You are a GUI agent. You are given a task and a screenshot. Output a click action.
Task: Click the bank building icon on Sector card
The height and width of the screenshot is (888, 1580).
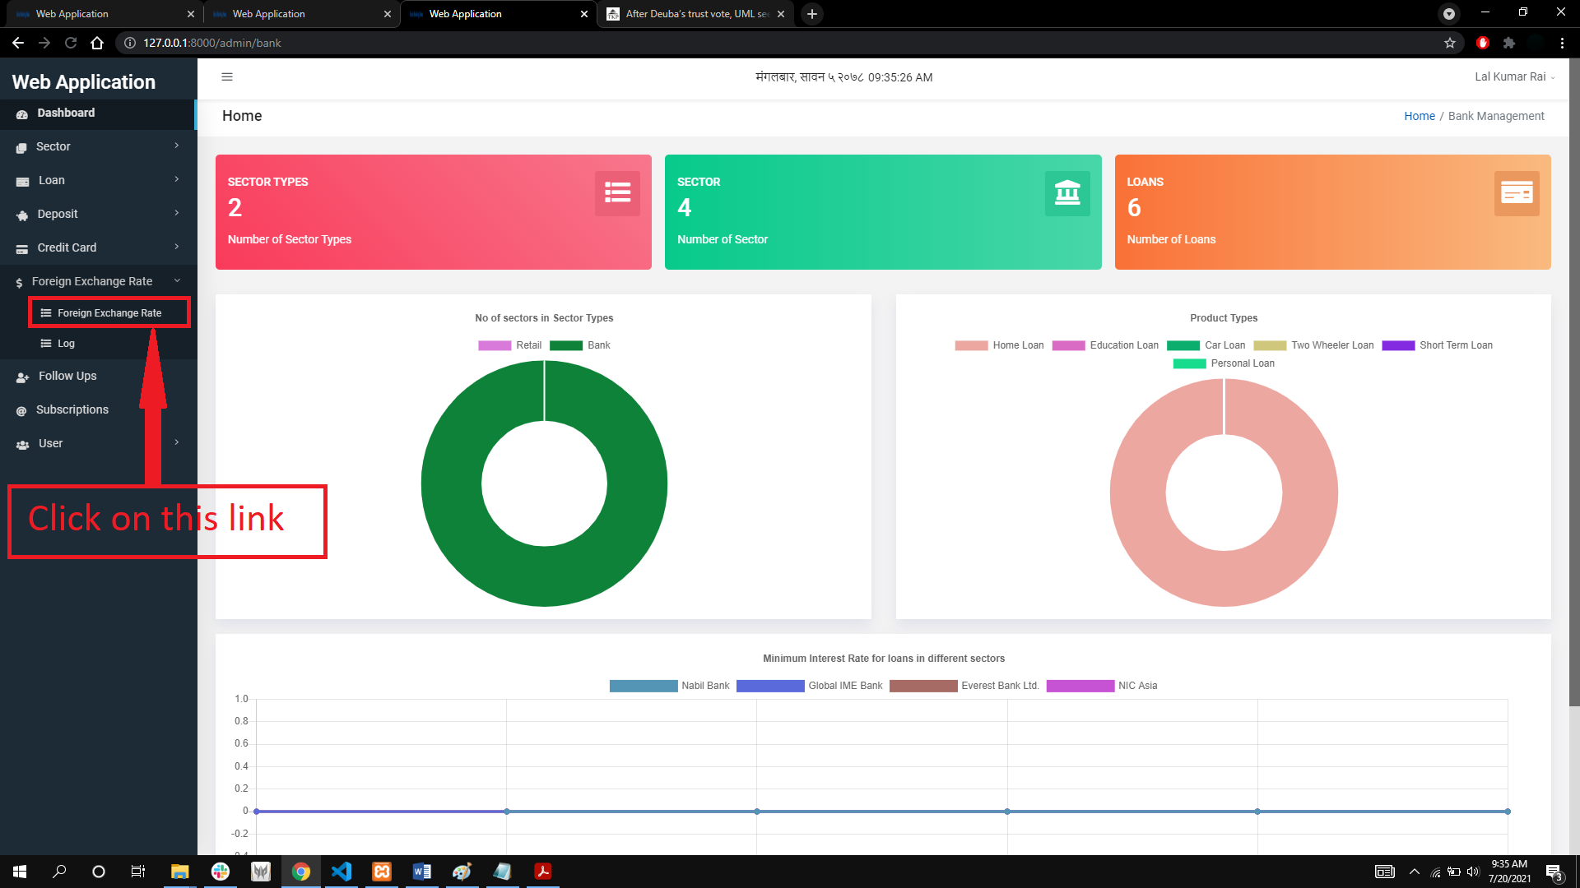[1067, 193]
